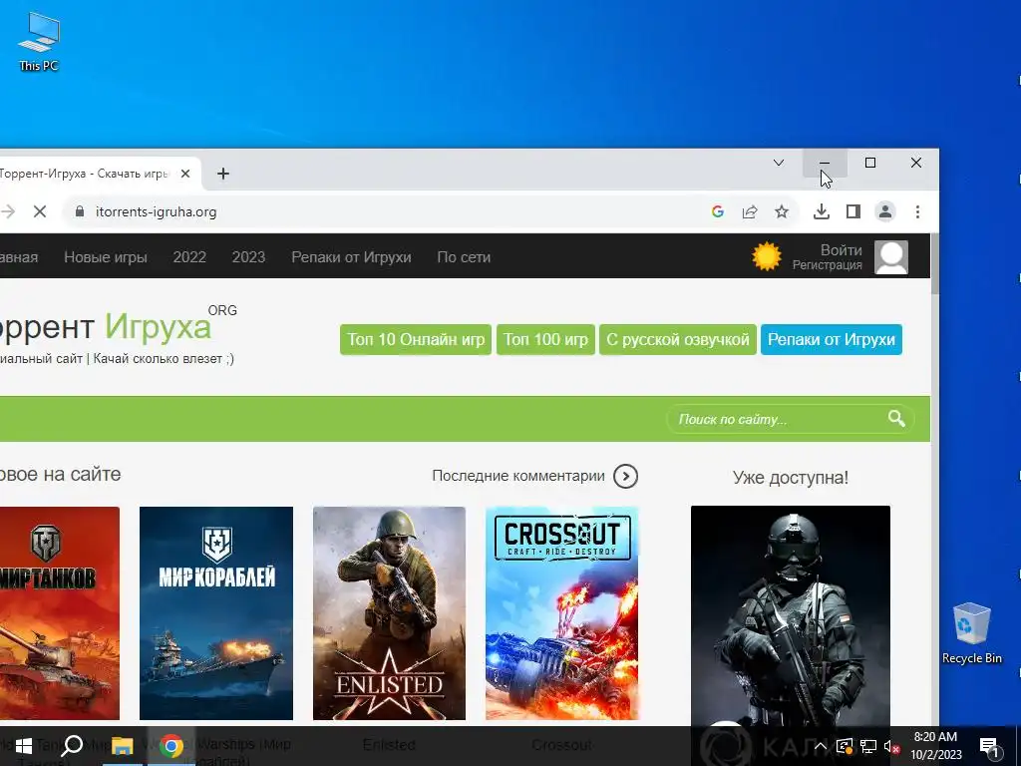1021x766 pixels.
Task: Stop page loading with the X button
Action: point(40,211)
